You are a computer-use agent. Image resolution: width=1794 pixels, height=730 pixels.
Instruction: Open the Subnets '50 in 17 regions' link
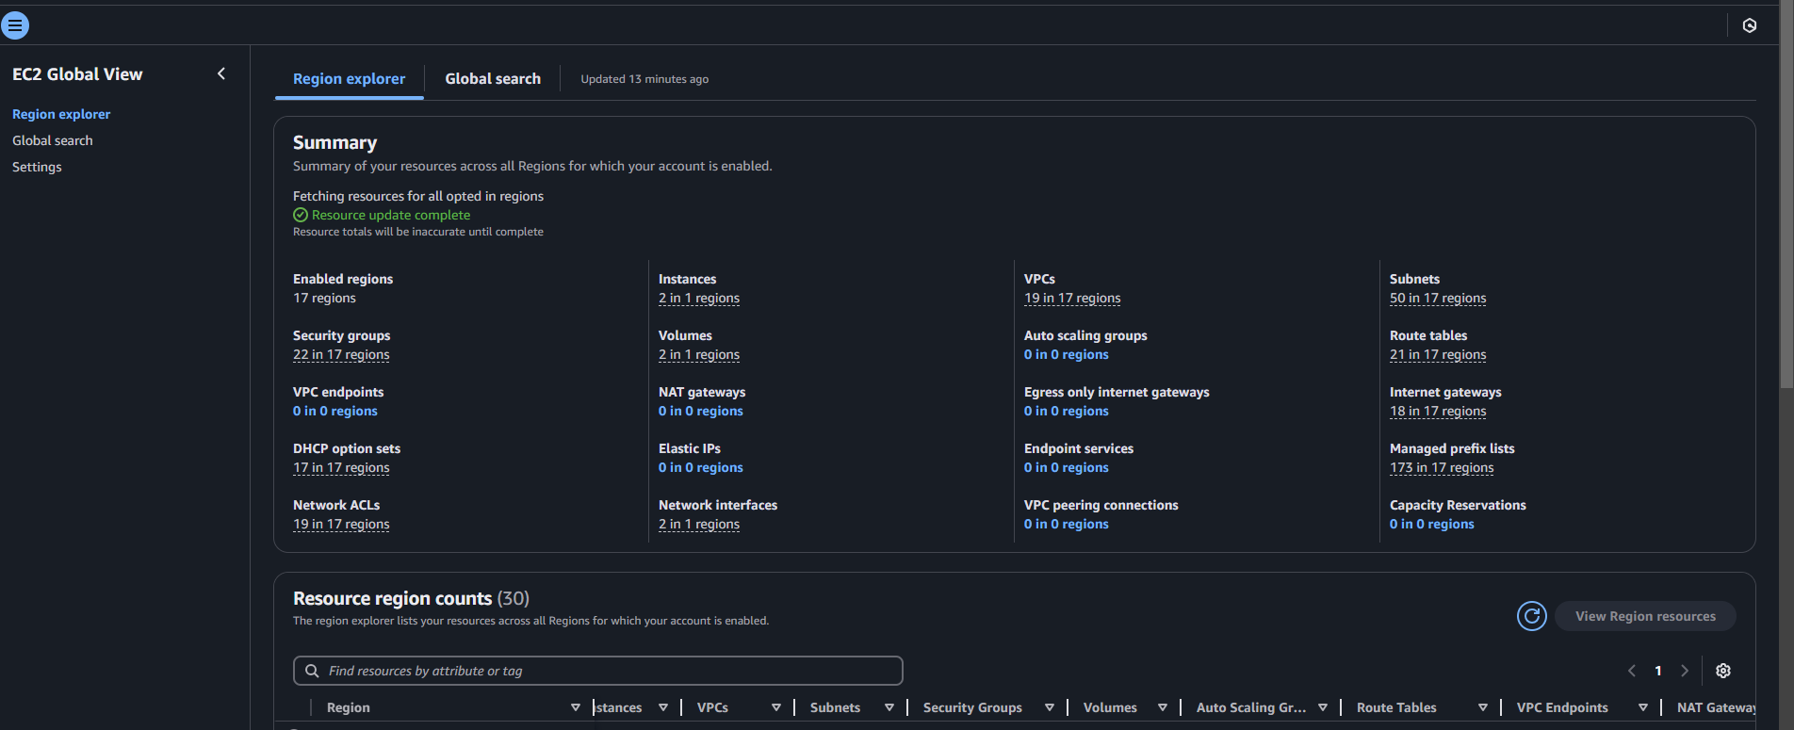(1438, 298)
